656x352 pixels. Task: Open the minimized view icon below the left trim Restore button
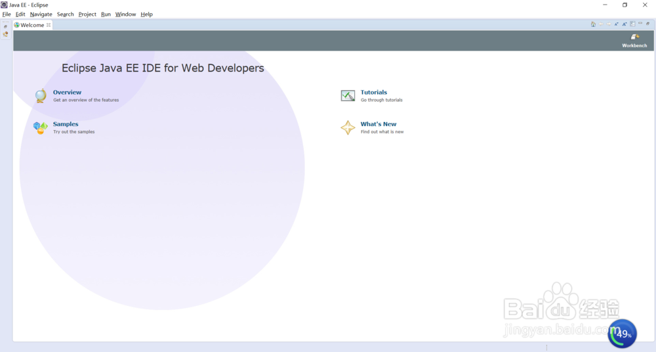coord(5,34)
